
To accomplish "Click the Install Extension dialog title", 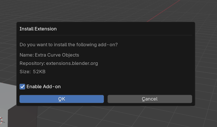I will pyautogui.click(x=38, y=29).
